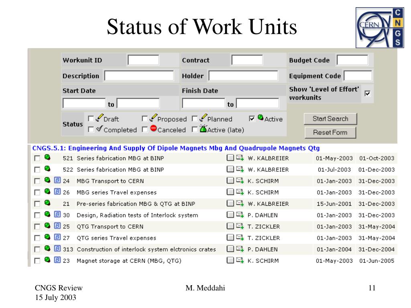Open the details icon for QTG Transport to CERN
This screenshot has height=308, width=411.
(230, 226)
